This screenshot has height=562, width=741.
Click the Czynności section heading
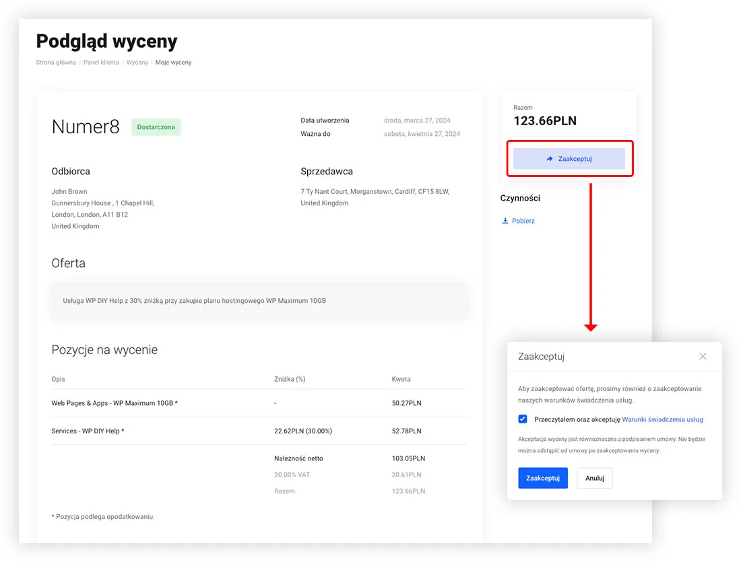point(520,198)
